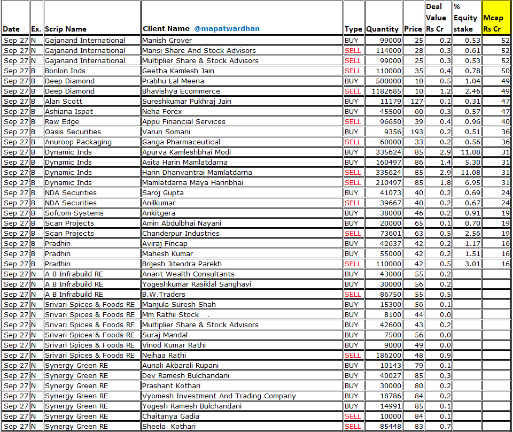
Task: Select the % Equity stake header
Action: (467, 18)
